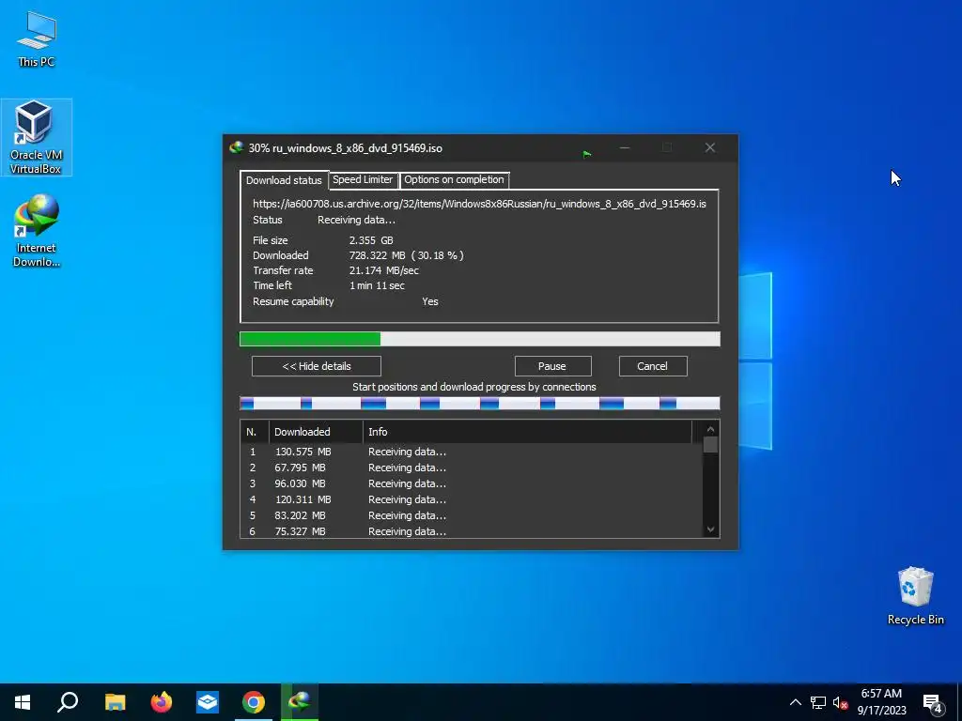
Task: Click the N. column header
Action: [x=255, y=432]
